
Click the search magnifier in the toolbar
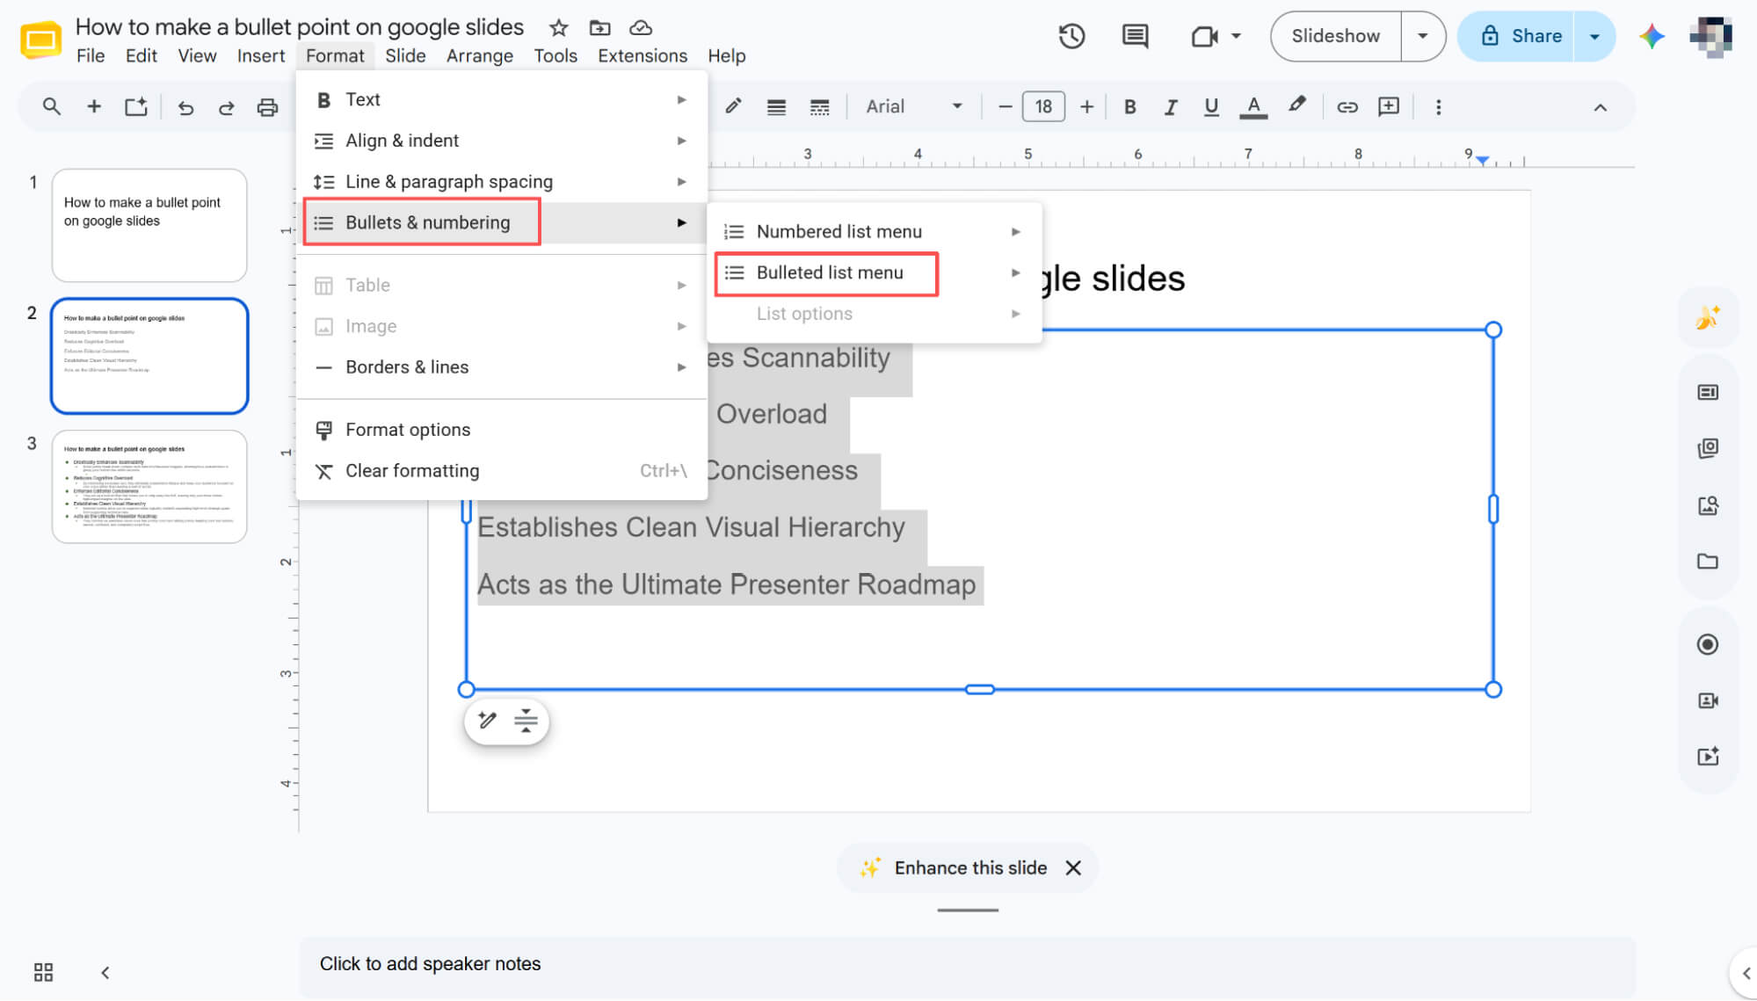52,107
